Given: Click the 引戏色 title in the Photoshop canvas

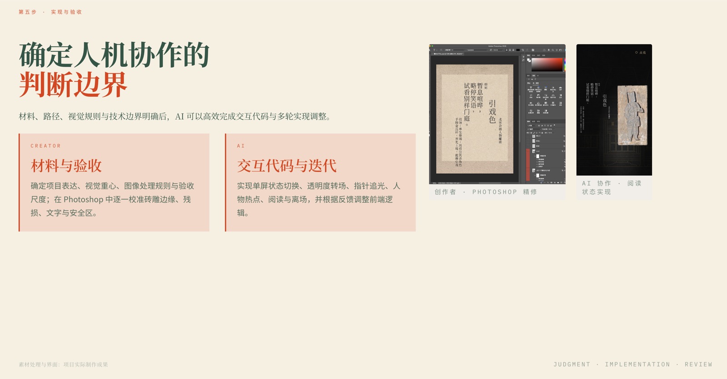Looking at the screenshot, I should click(x=492, y=112).
